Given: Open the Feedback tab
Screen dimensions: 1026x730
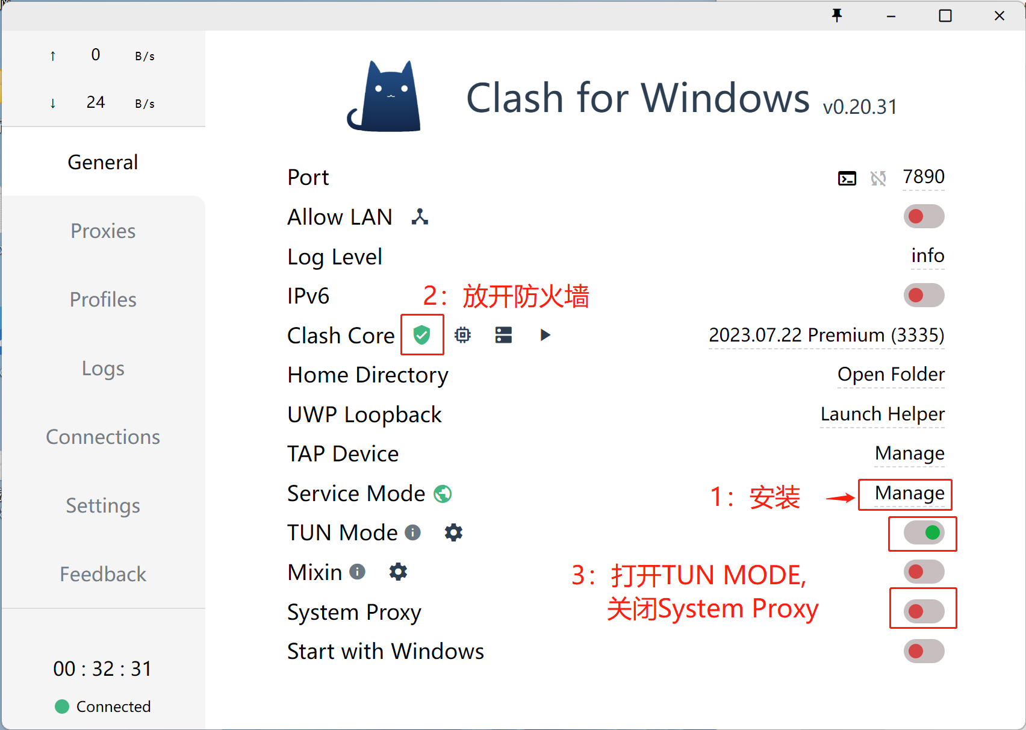Looking at the screenshot, I should [x=103, y=574].
